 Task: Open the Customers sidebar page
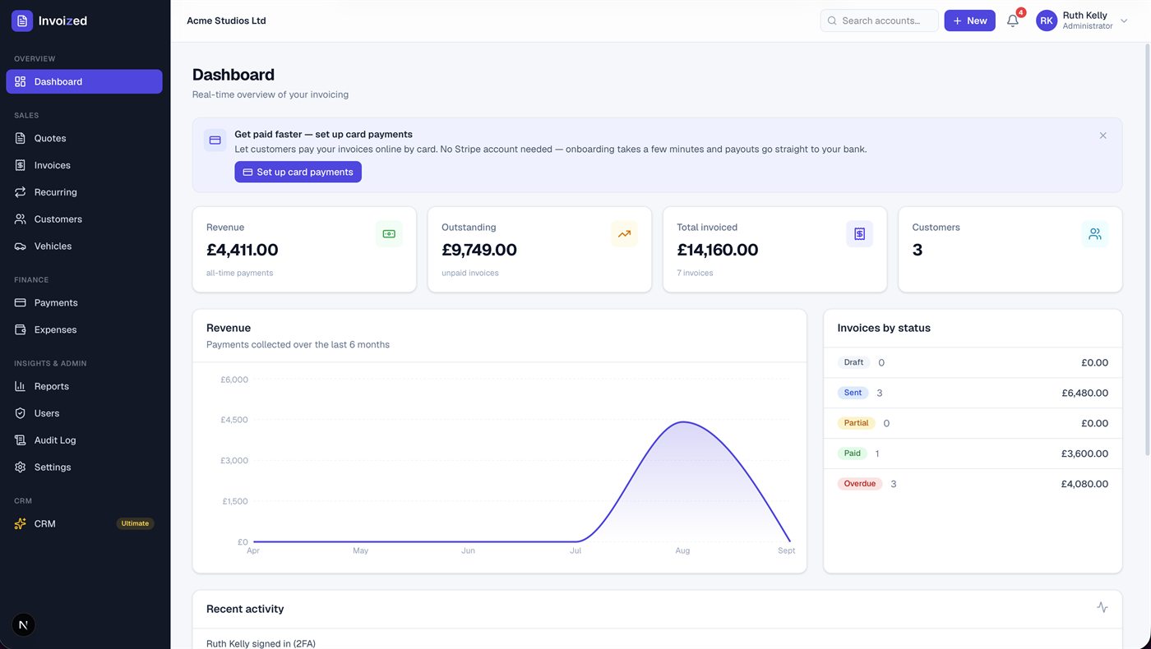coord(84,219)
